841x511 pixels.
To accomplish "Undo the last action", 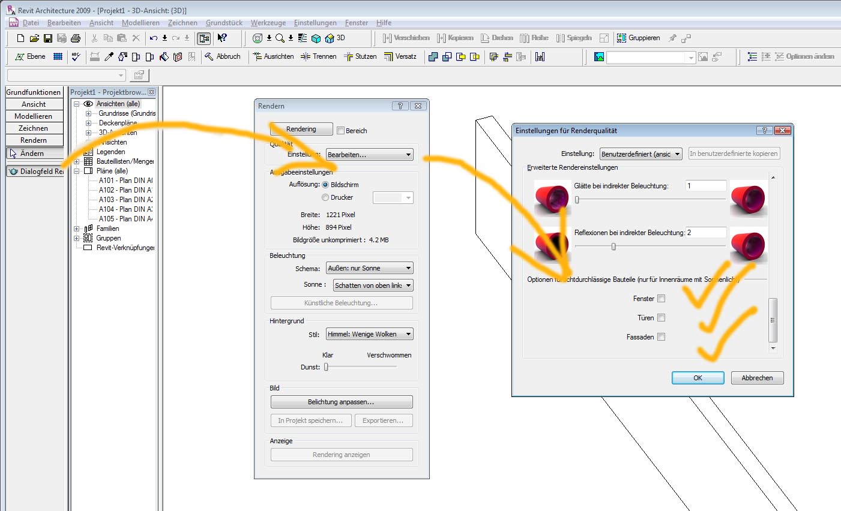I will point(154,38).
